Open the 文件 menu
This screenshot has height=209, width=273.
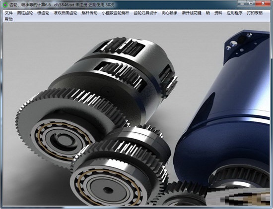pyautogui.click(x=9, y=13)
